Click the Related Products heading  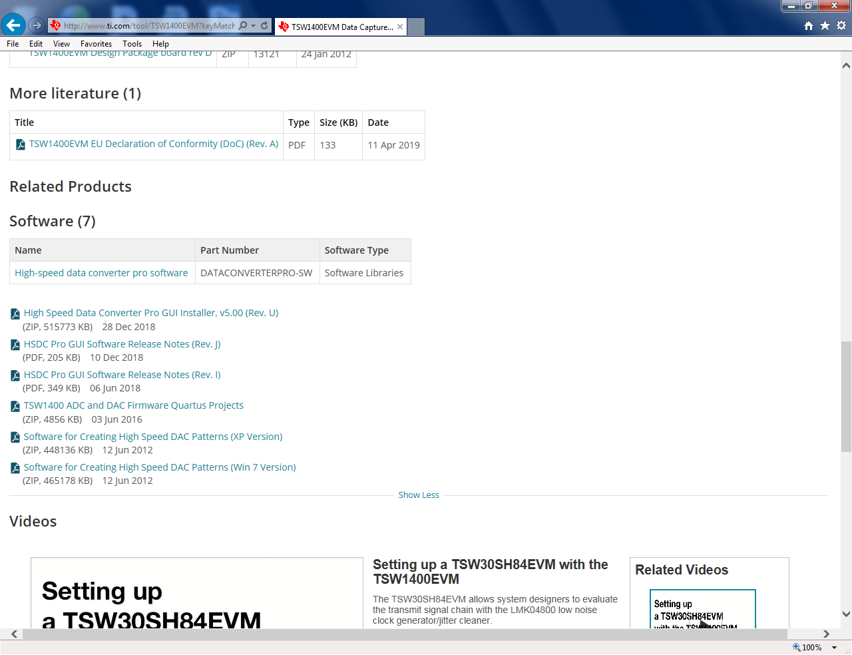pos(71,186)
